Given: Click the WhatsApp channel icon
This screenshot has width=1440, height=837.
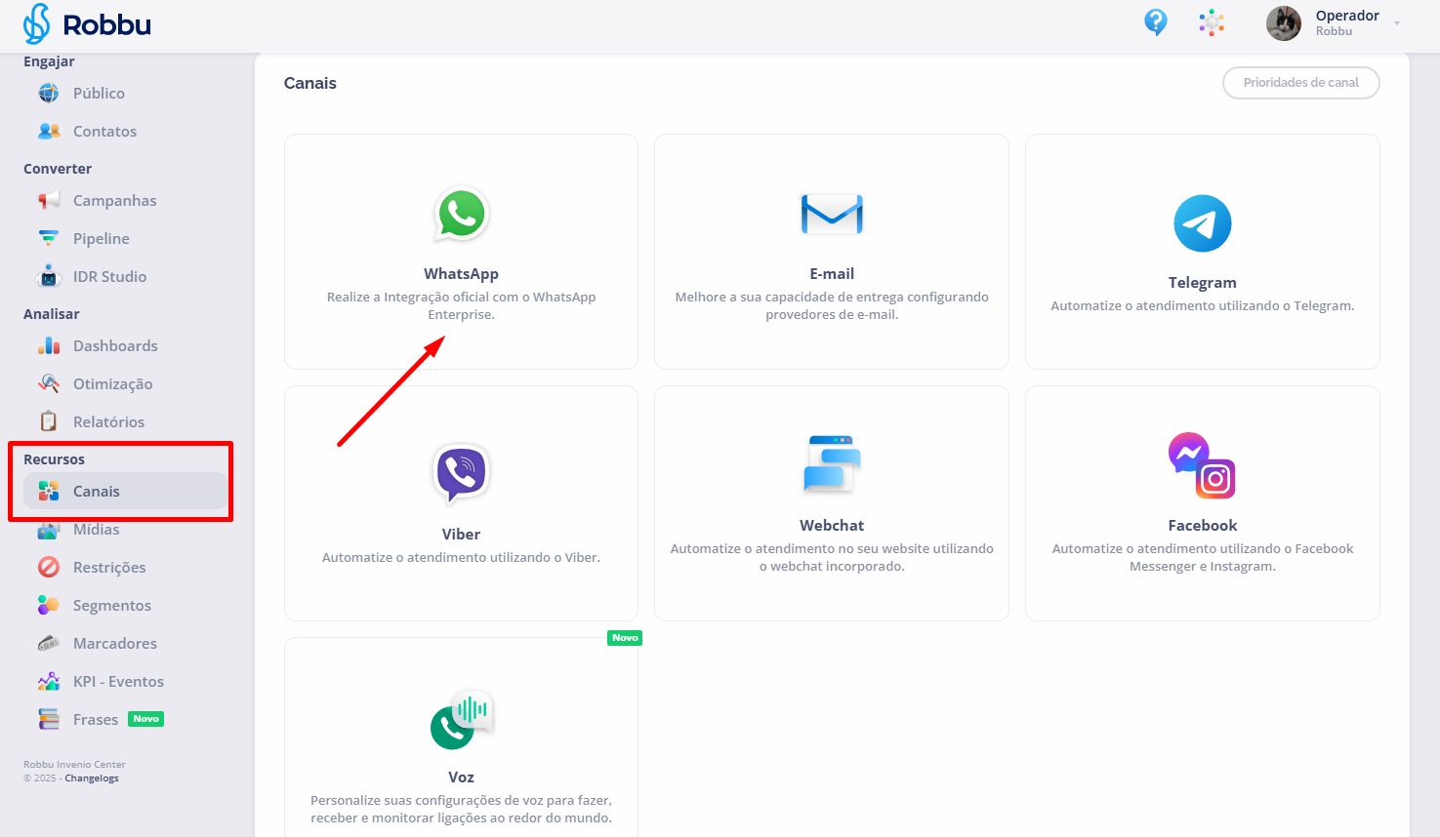Looking at the screenshot, I should point(461,214).
